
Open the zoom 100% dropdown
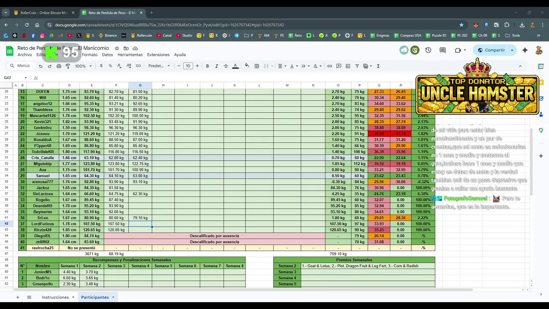click(x=84, y=66)
